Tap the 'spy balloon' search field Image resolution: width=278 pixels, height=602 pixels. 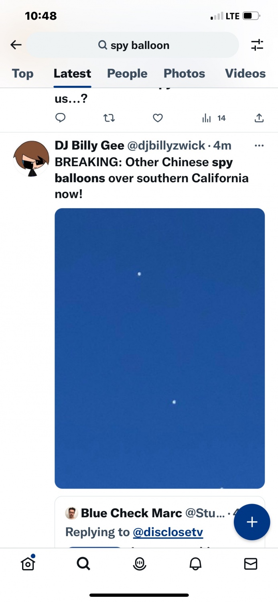(133, 45)
